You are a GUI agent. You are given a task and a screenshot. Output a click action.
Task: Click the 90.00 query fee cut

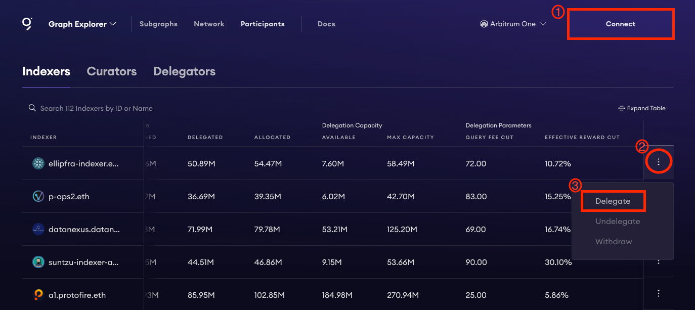[476, 262]
